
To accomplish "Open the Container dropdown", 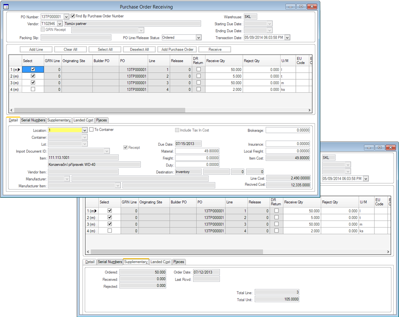I will [84, 137].
